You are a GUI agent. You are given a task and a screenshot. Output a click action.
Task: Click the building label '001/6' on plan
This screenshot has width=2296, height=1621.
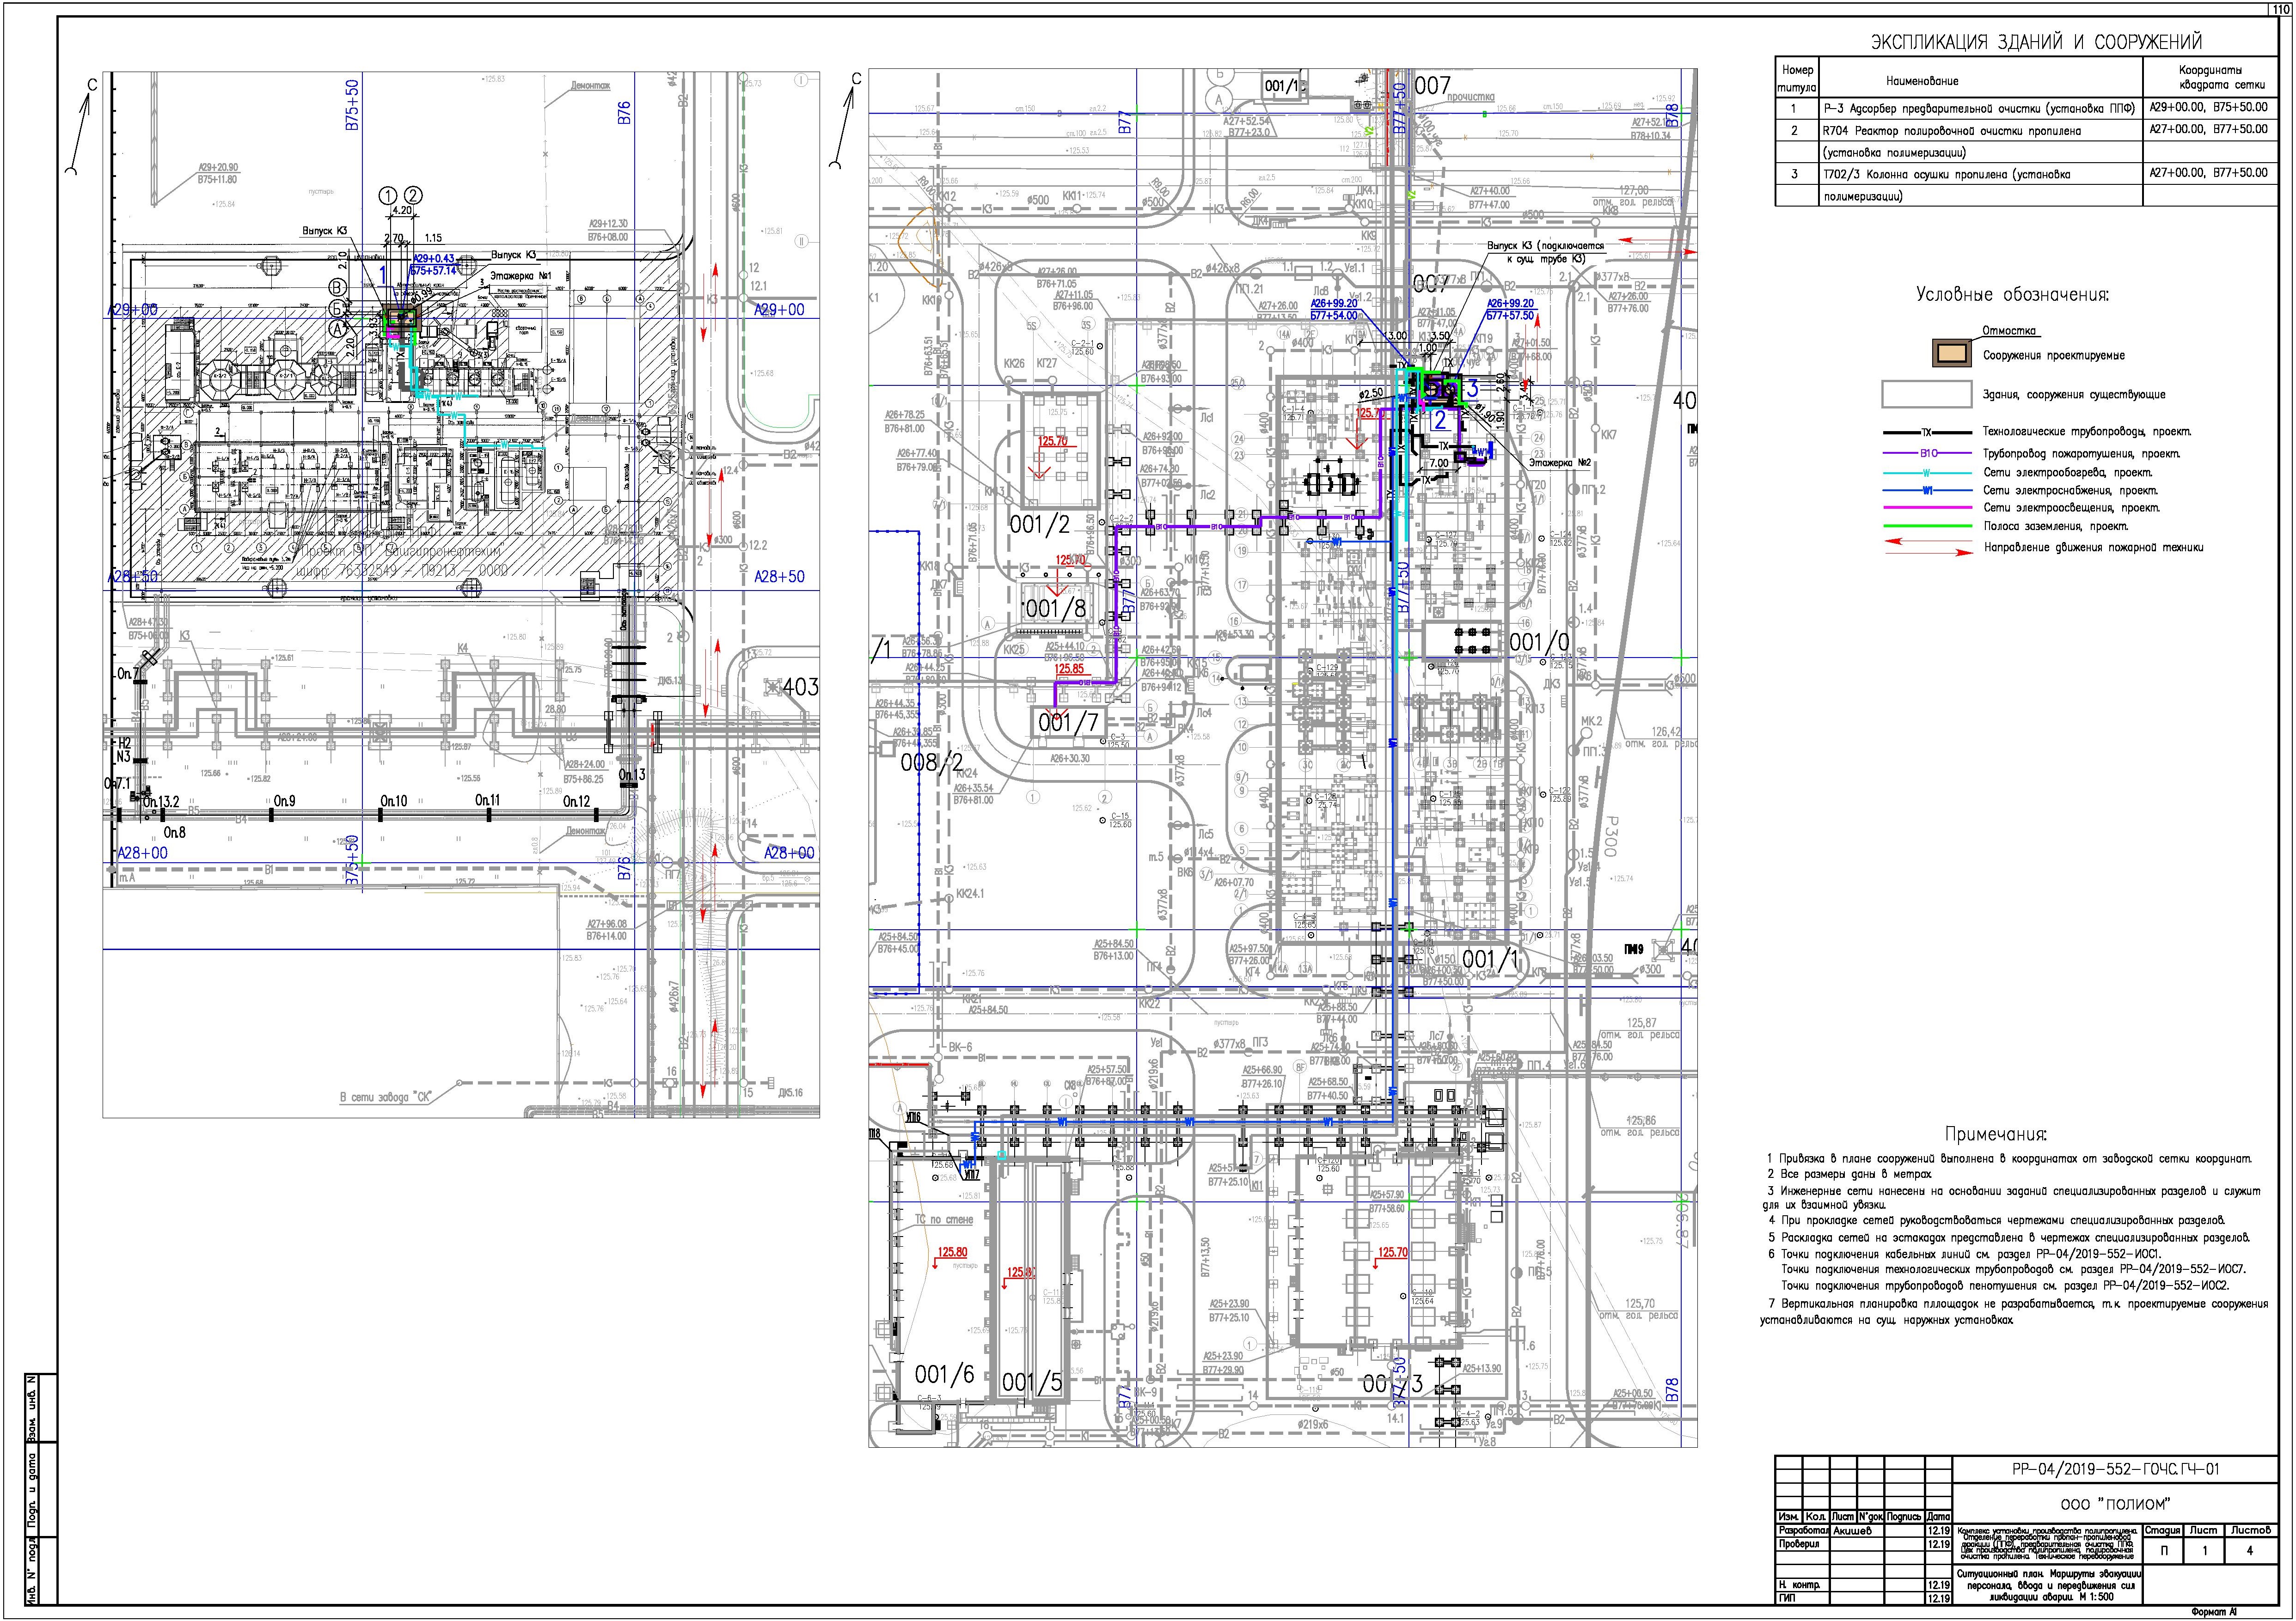point(944,1375)
